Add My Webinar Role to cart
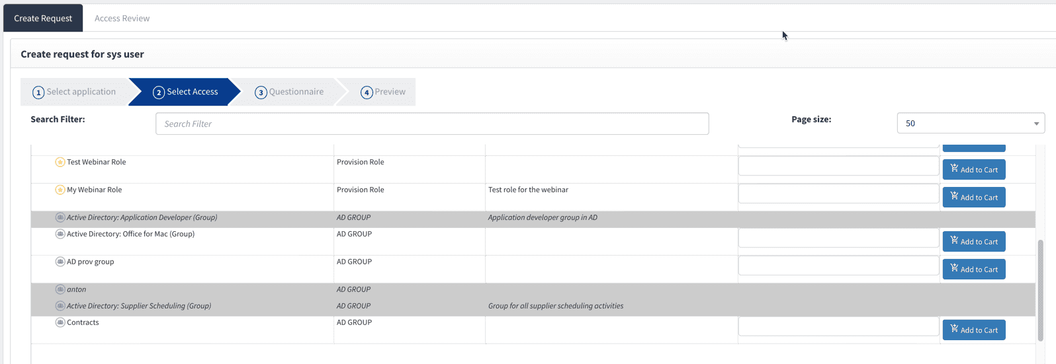Viewport: 1056px width, 364px height. (973, 198)
